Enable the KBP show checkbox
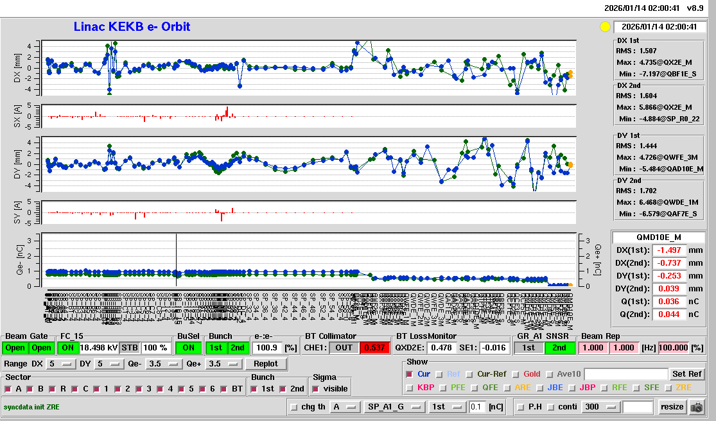The image size is (716, 421). pos(409,388)
